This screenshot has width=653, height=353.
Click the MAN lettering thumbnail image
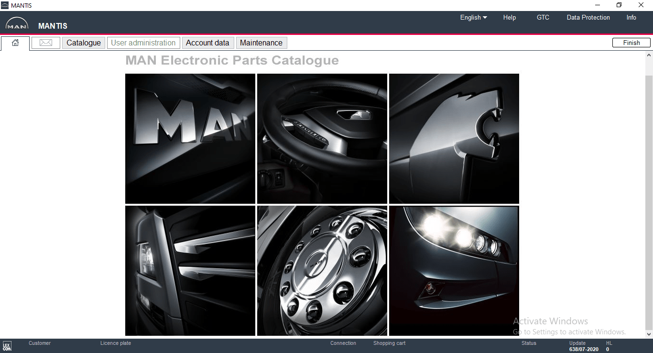[190, 139]
